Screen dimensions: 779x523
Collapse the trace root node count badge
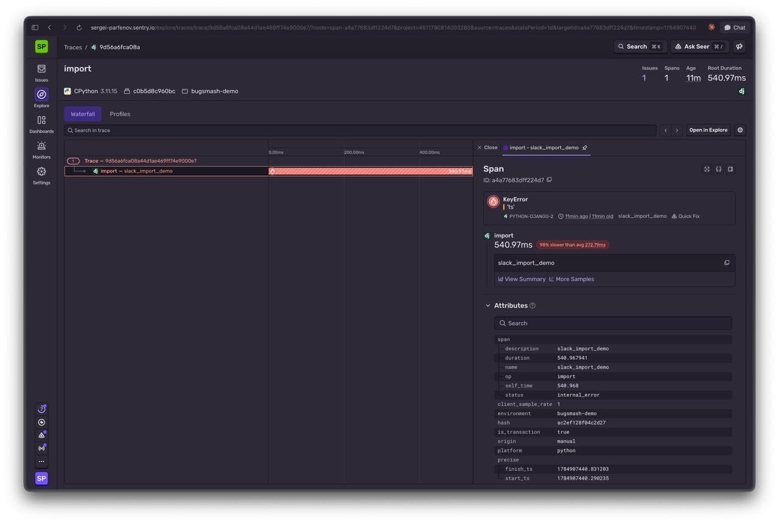[x=73, y=161]
